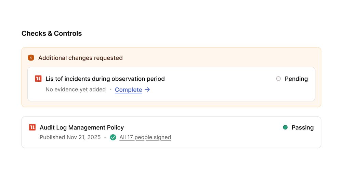Click the green checkmark before All 17 people signed
The width and height of the screenshot is (342, 192).
(113, 137)
